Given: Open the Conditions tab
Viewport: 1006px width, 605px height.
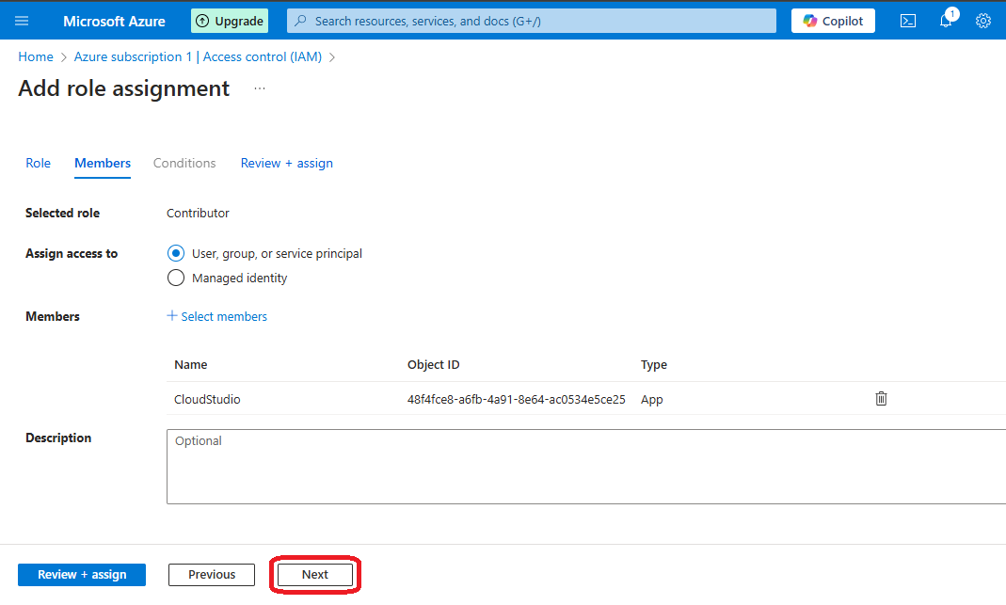Looking at the screenshot, I should pos(184,163).
